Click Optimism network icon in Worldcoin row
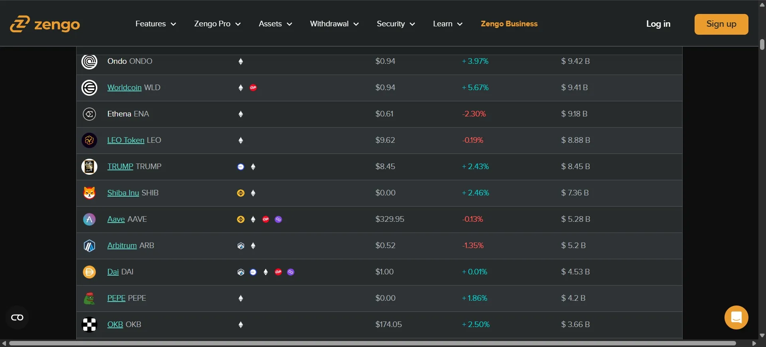This screenshot has height=347, width=766. click(x=253, y=88)
